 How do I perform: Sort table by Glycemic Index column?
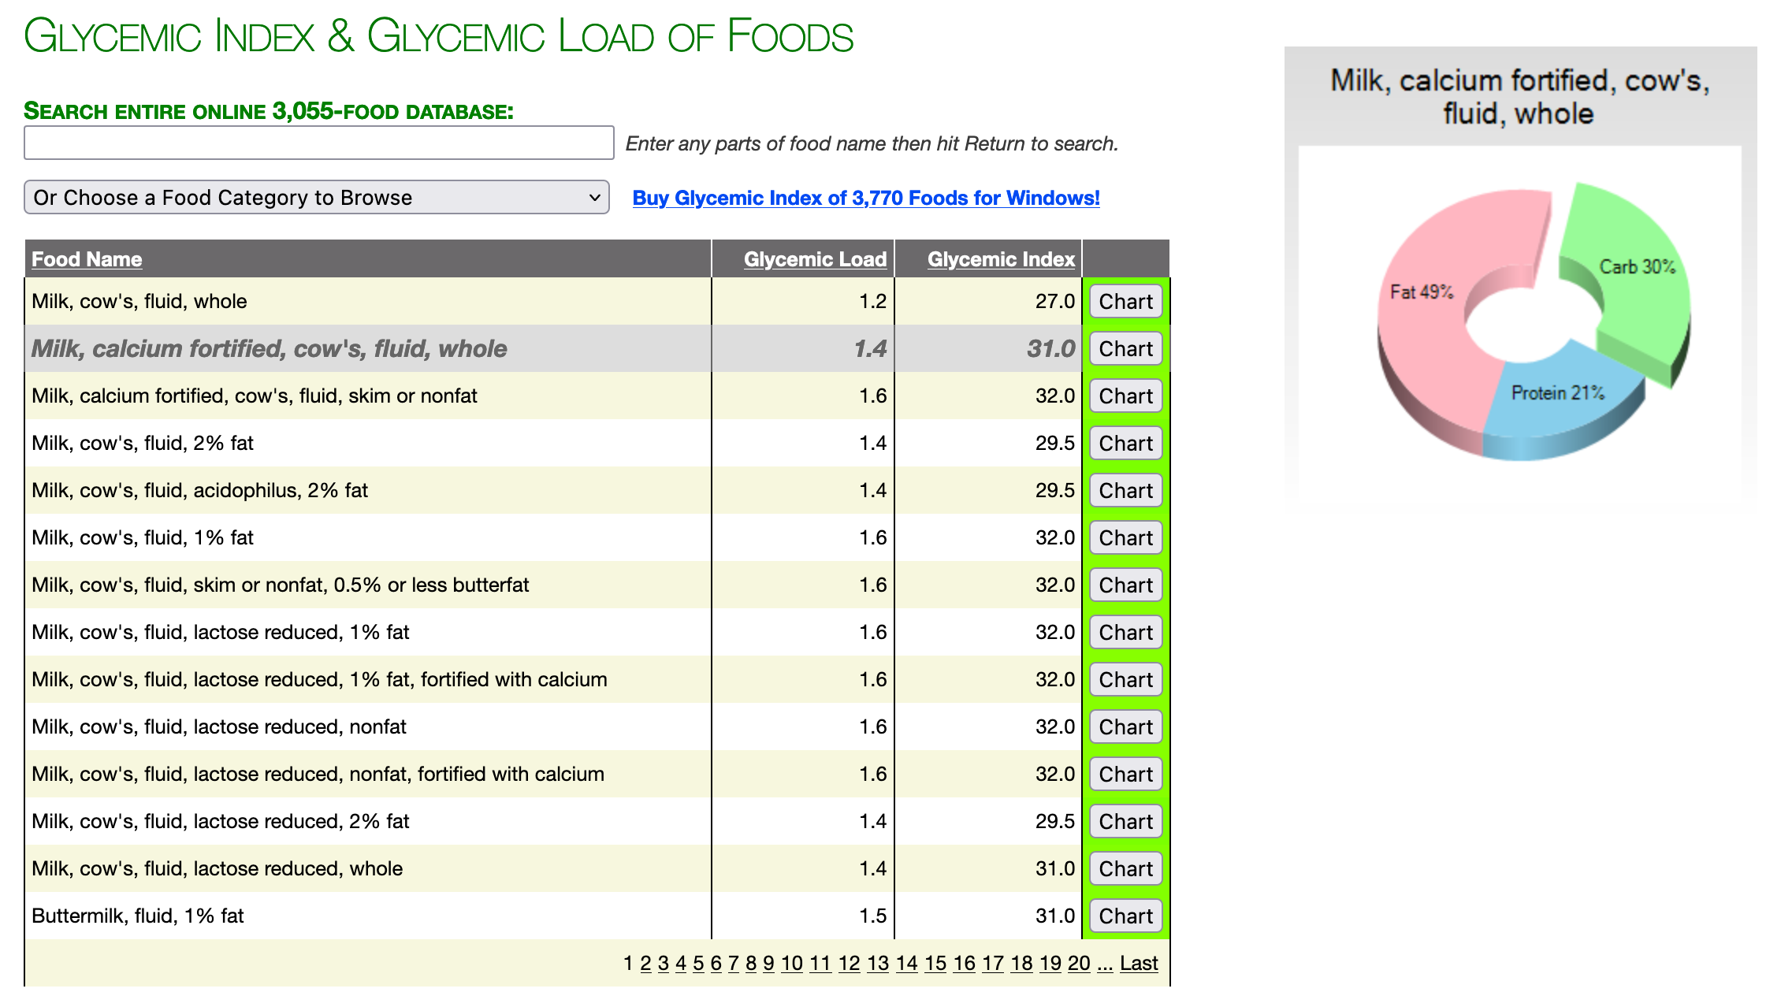pos(1001,259)
